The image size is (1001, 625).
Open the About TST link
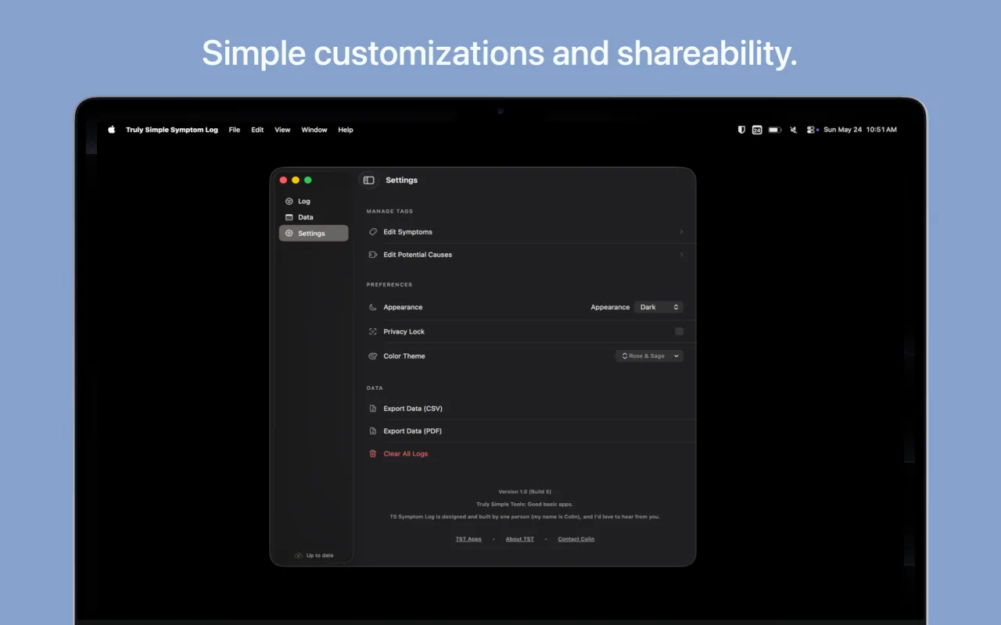coord(520,539)
